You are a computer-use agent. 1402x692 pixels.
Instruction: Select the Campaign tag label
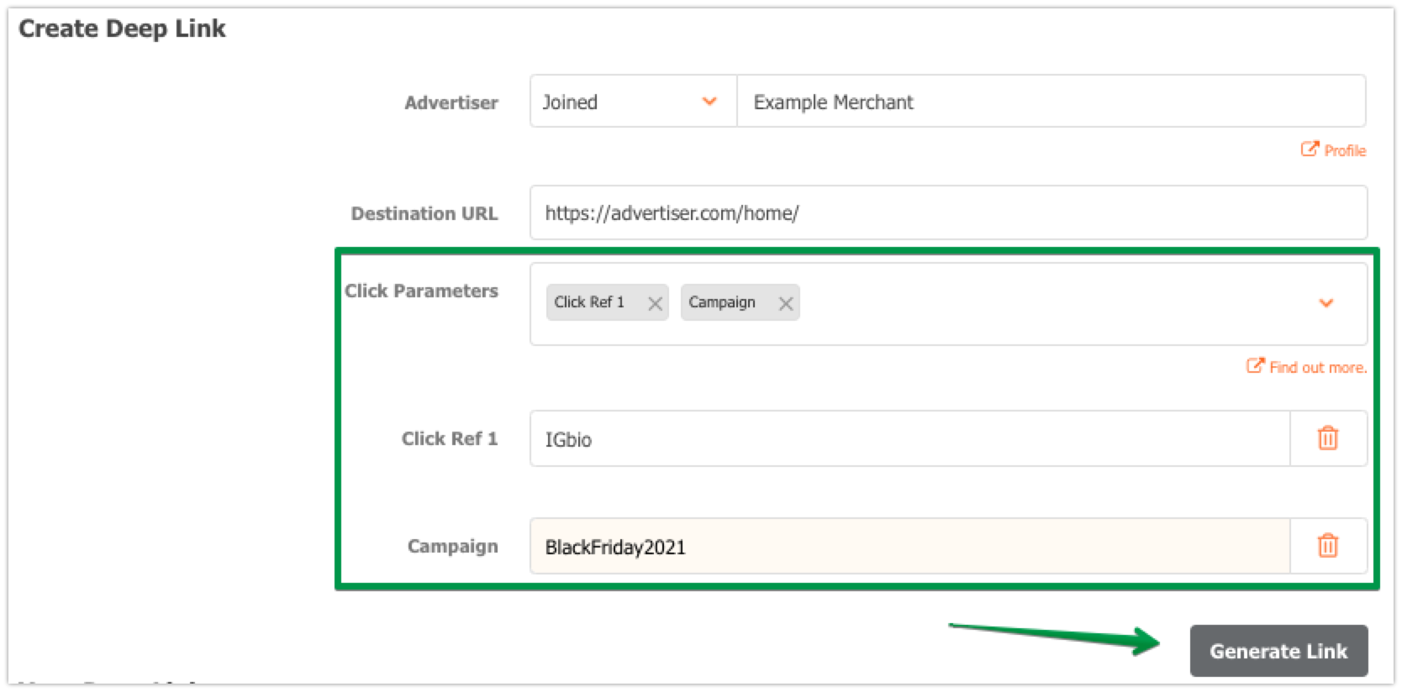point(721,302)
